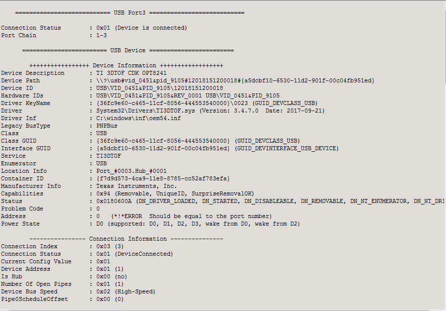Viewport: 446px width, 311px height.
Task: Click the Device ID value line
Action: click(x=160, y=88)
